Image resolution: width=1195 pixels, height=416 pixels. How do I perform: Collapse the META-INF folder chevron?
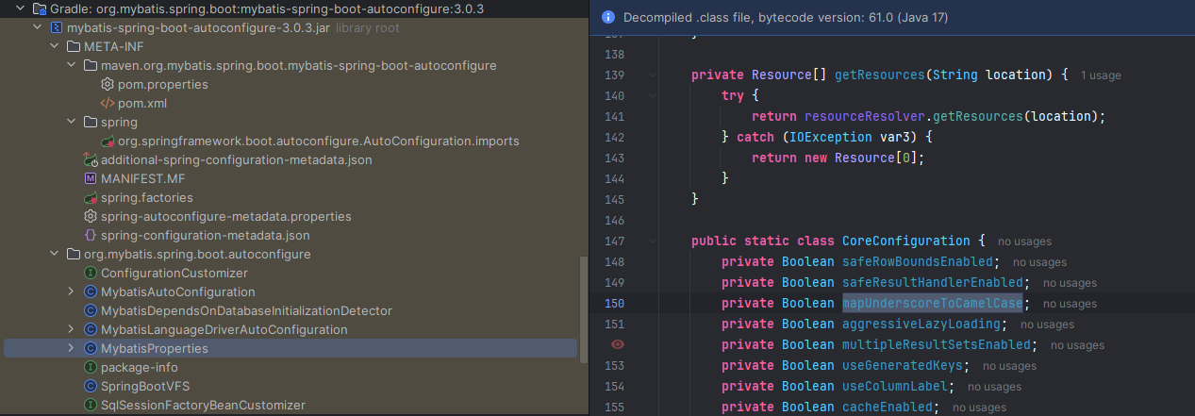pyautogui.click(x=54, y=46)
